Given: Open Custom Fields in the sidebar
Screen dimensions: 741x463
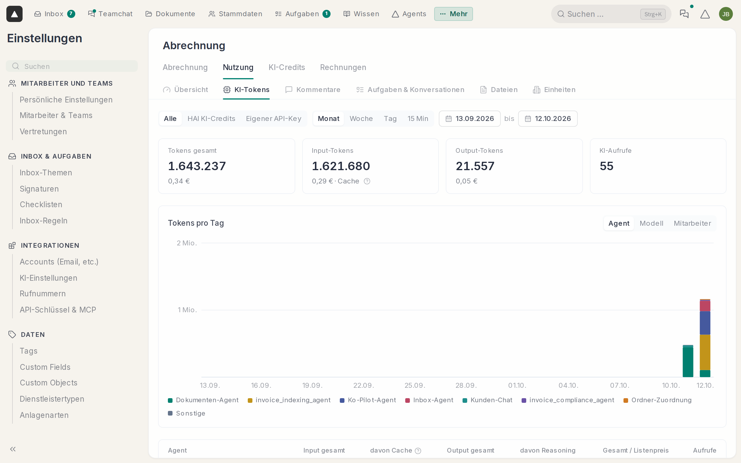Looking at the screenshot, I should (x=45, y=367).
